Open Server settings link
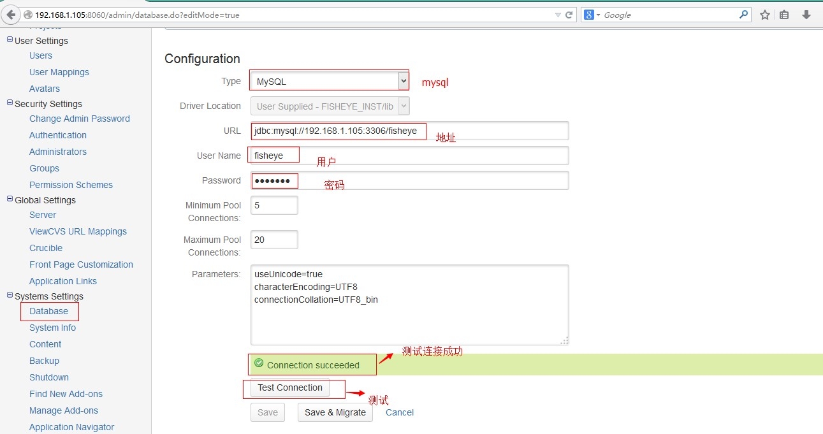The height and width of the screenshot is (434, 823). pyautogui.click(x=43, y=215)
